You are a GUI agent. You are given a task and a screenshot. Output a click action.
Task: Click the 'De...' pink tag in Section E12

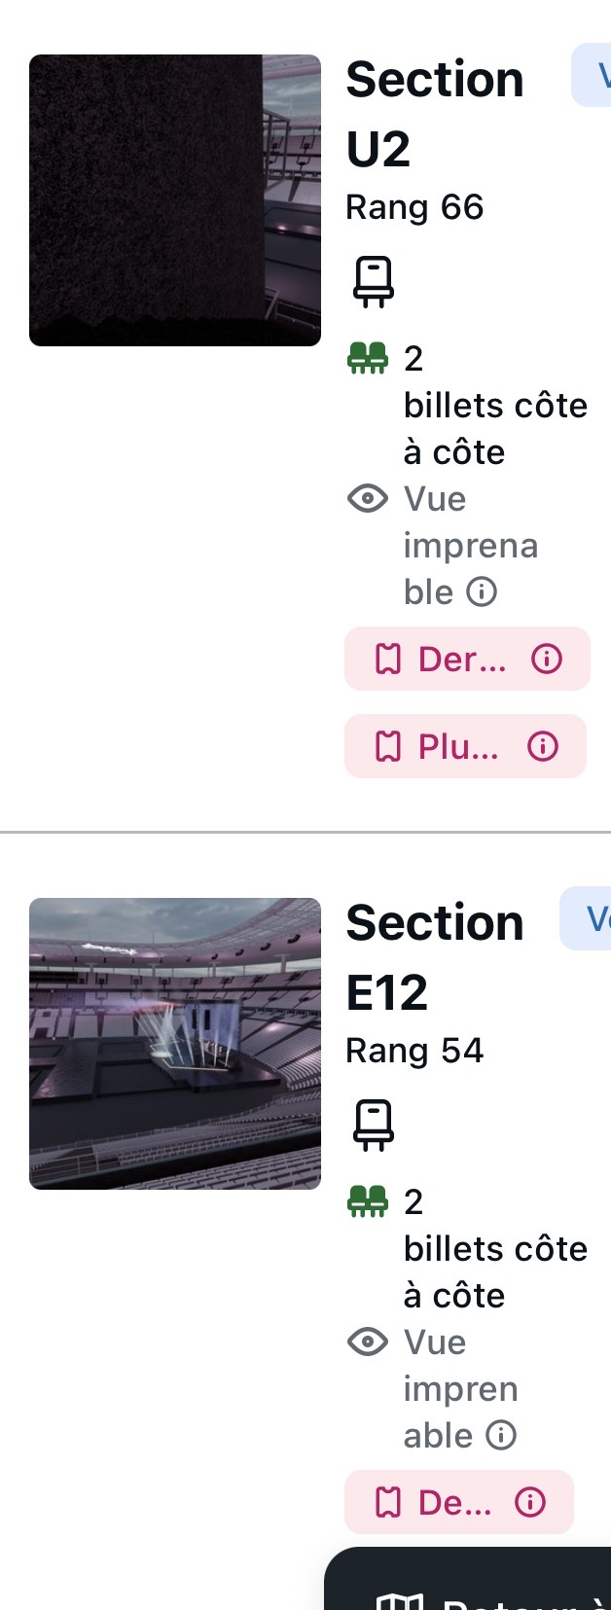point(459,1503)
